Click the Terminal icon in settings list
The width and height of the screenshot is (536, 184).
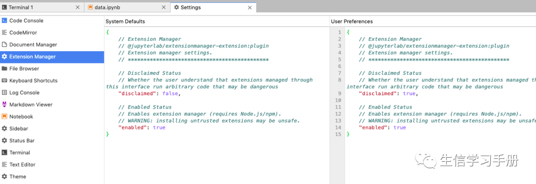(x=4, y=153)
